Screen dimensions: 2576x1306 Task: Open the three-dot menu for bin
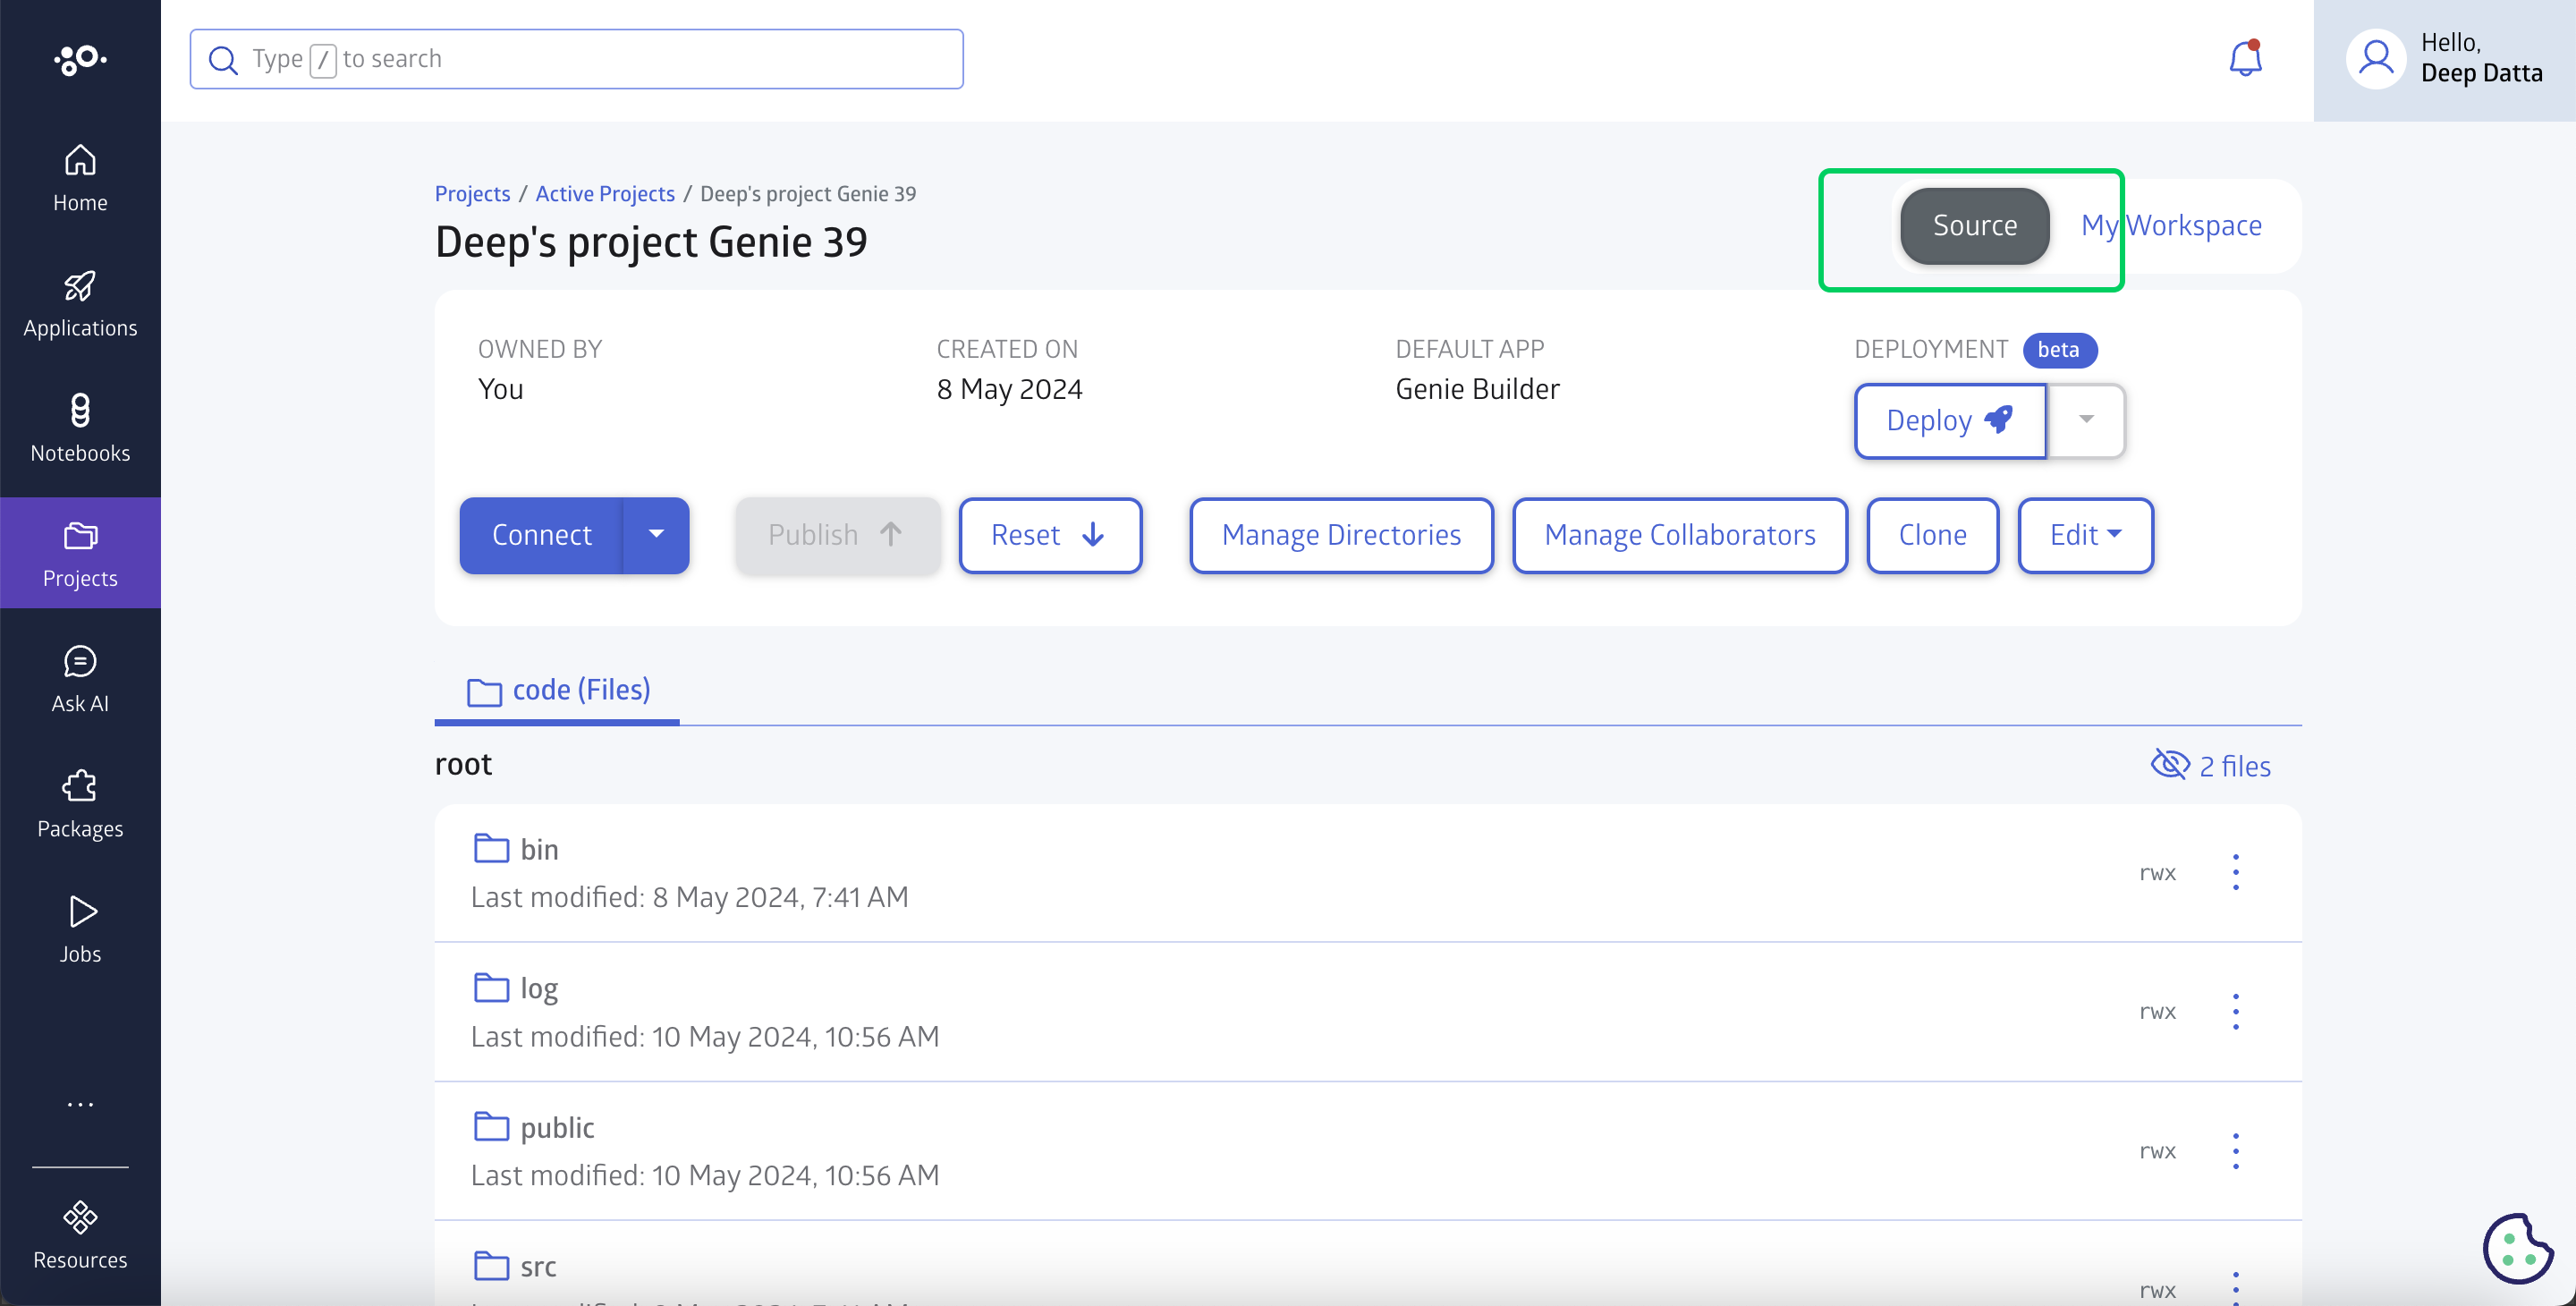2236,872
